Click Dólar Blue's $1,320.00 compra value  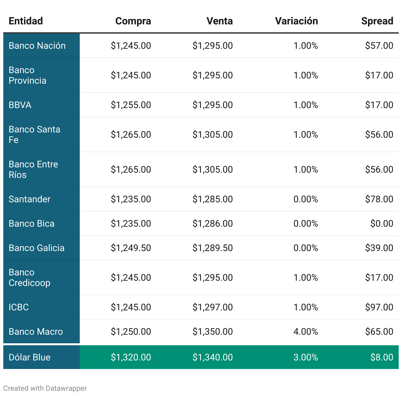click(x=131, y=357)
